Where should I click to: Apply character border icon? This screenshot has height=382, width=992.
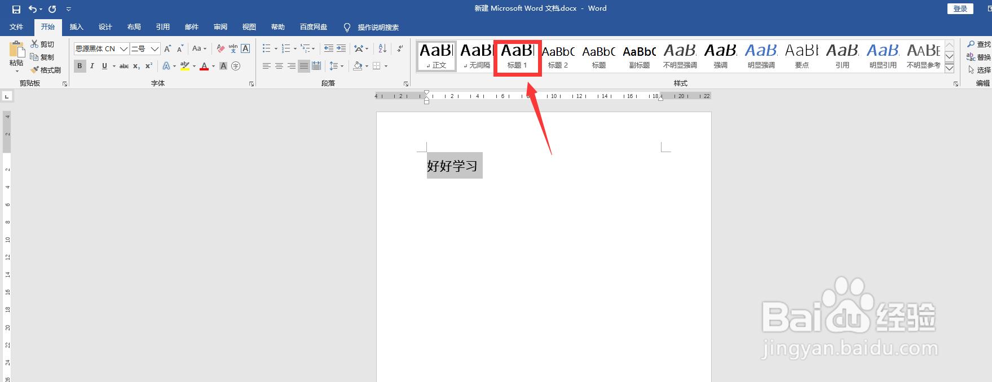[245, 49]
